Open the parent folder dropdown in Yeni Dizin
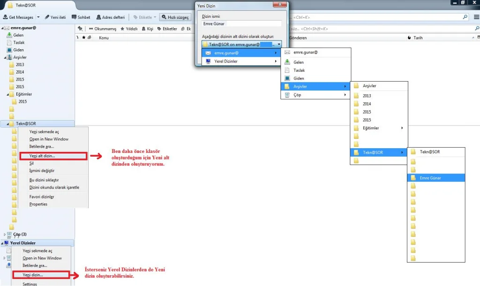This screenshot has height=286, width=480. tap(279, 45)
